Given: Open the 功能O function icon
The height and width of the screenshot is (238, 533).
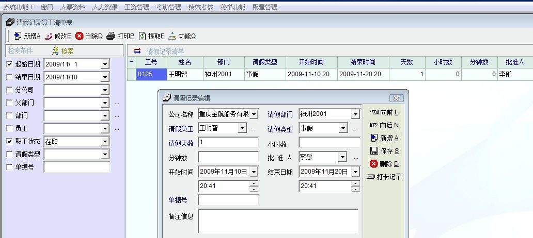Looking at the screenshot, I should click(172, 36).
